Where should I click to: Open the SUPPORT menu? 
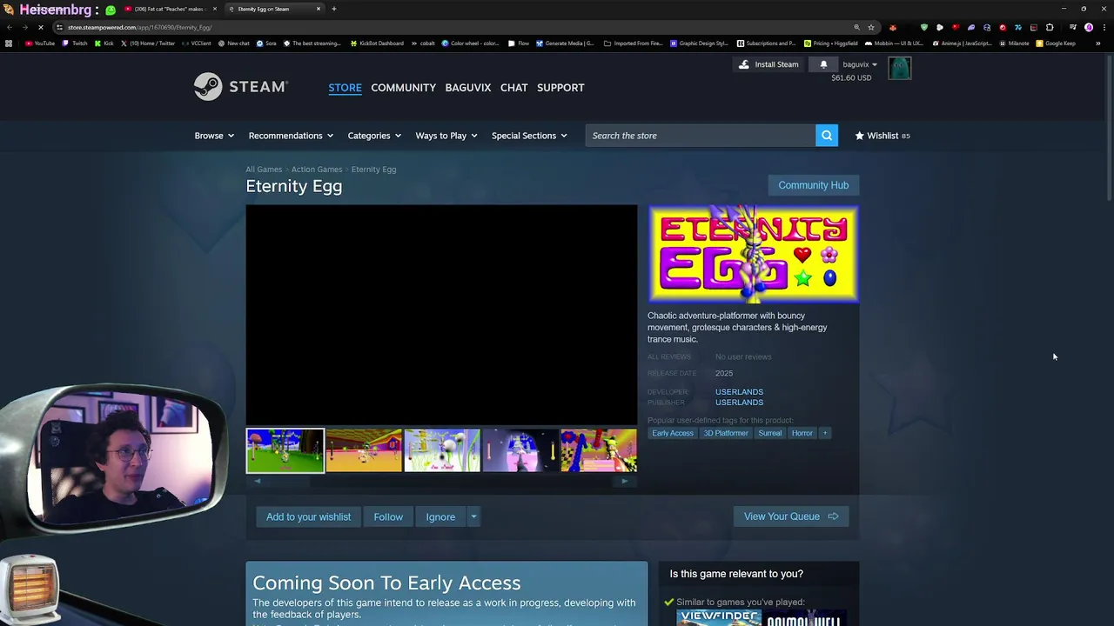click(x=560, y=87)
